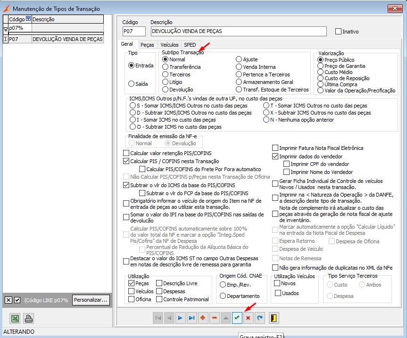Export grid to Excel
This screenshot has width=407, height=338.
(x=15, y=318)
